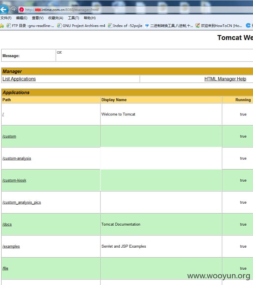
Task: Click the favorites star icon in bookmarks bar
Action: tap(2, 26)
